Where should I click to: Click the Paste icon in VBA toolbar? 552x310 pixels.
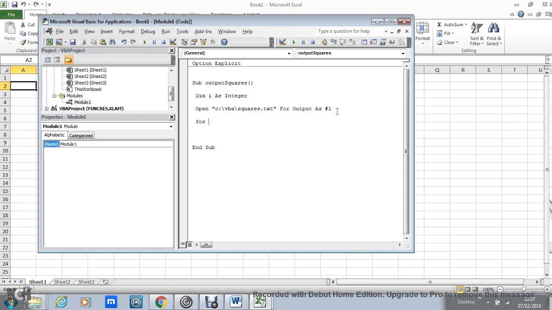click(x=103, y=42)
